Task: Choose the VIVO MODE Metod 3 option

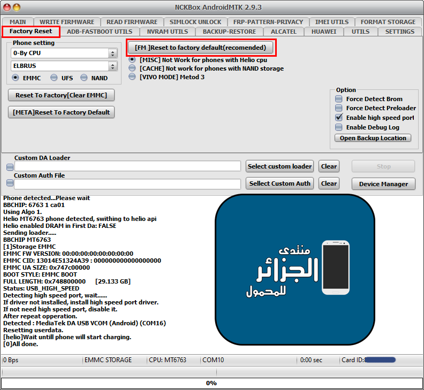Action: click(132, 77)
